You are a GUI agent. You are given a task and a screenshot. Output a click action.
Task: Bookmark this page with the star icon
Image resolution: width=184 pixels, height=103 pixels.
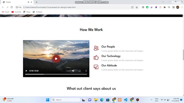point(137,7)
